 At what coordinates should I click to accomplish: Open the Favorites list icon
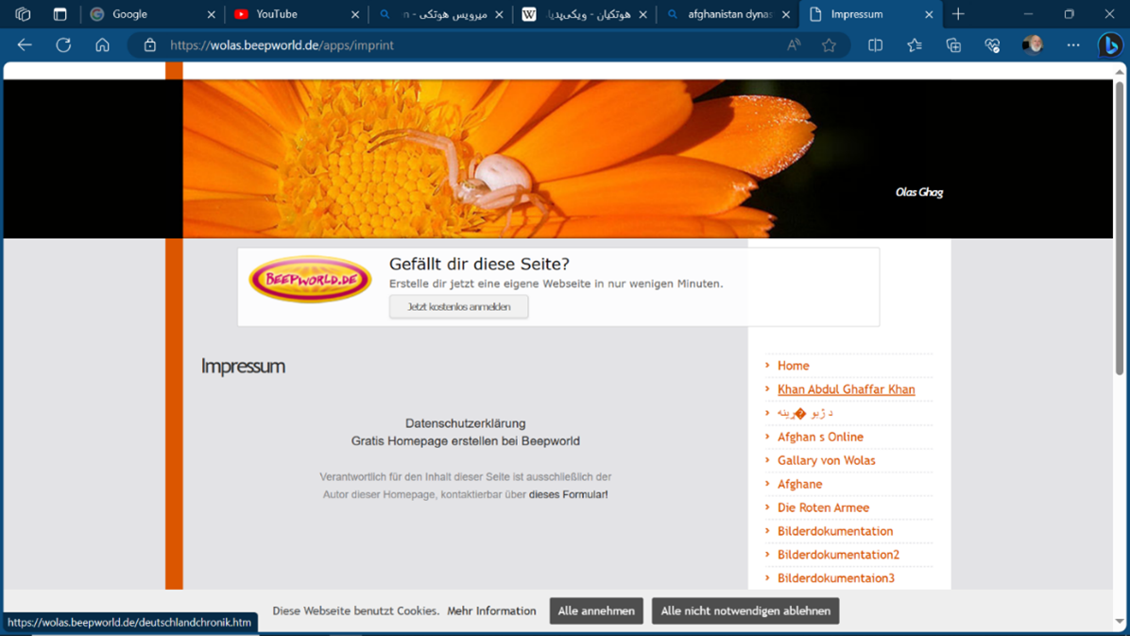pyautogui.click(x=914, y=45)
